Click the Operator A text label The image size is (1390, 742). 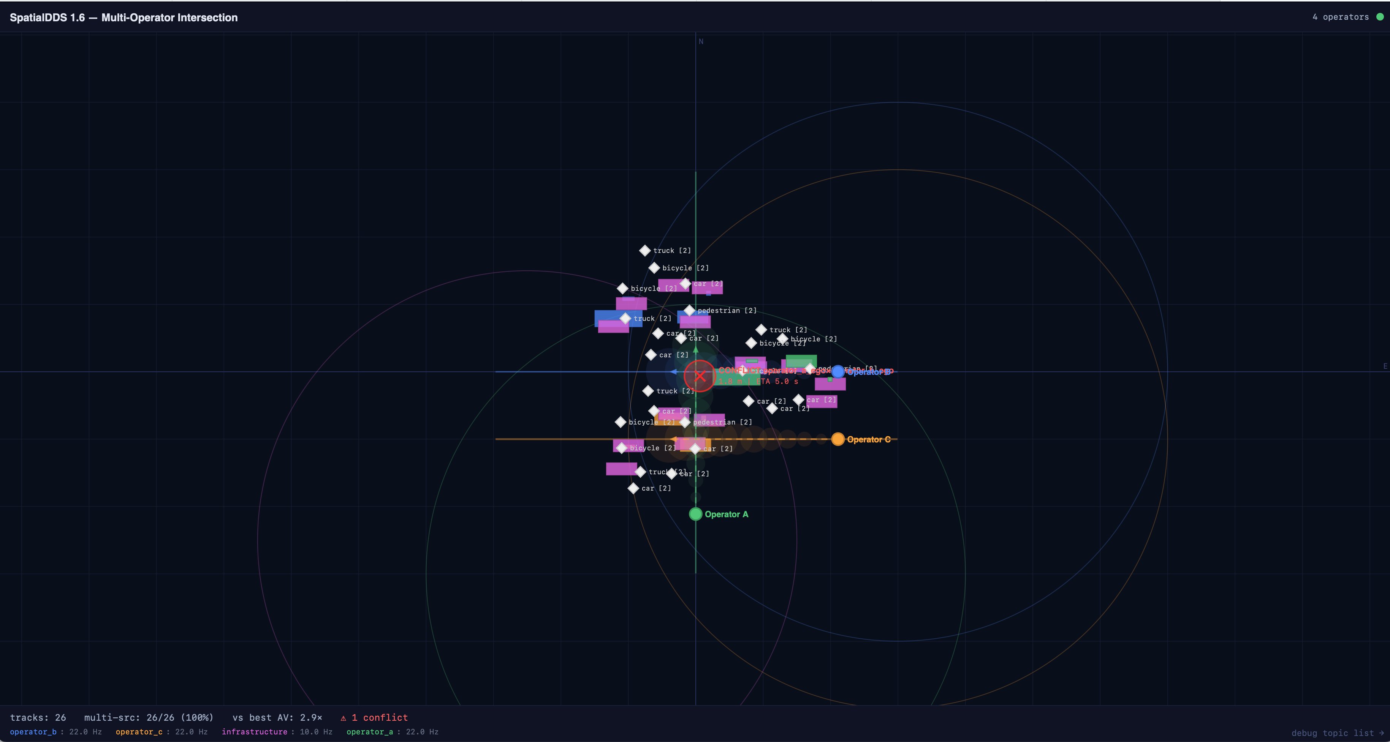tap(726, 515)
